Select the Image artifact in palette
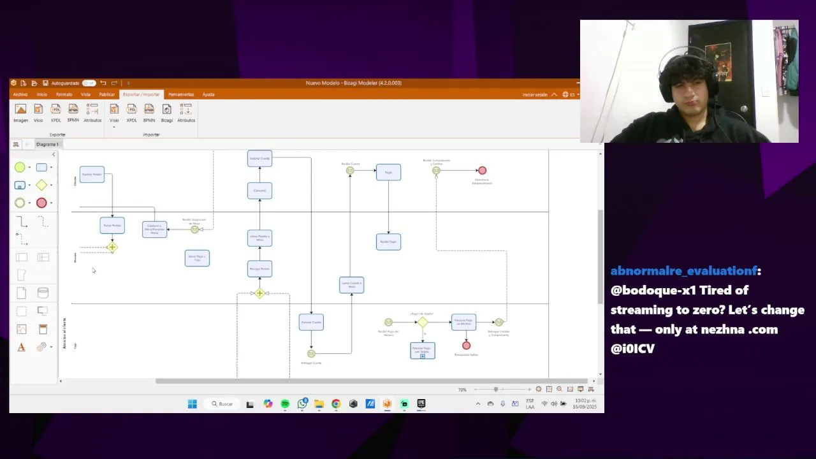The height and width of the screenshot is (459, 816). click(21, 329)
